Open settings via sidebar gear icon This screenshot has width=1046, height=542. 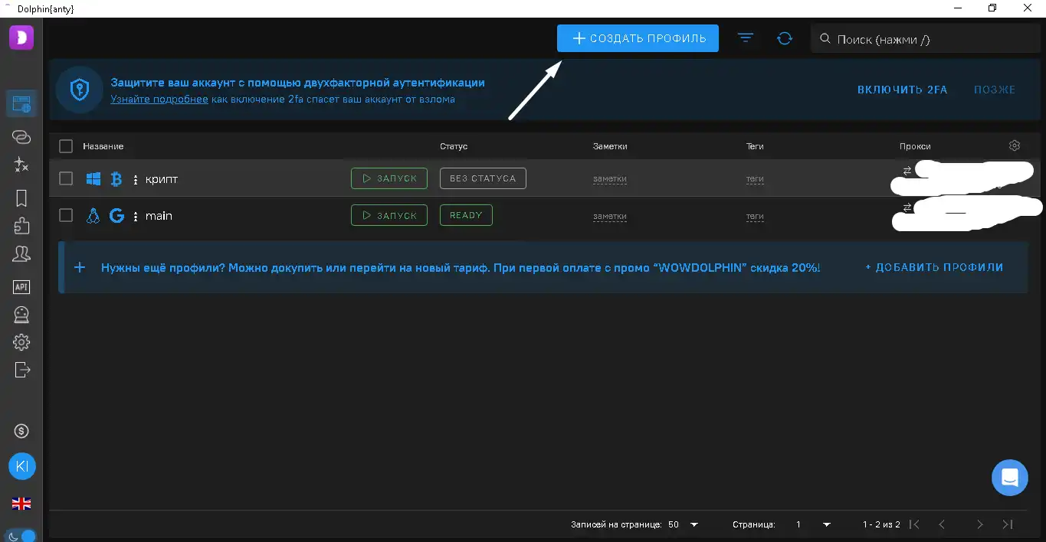coord(21,341)
